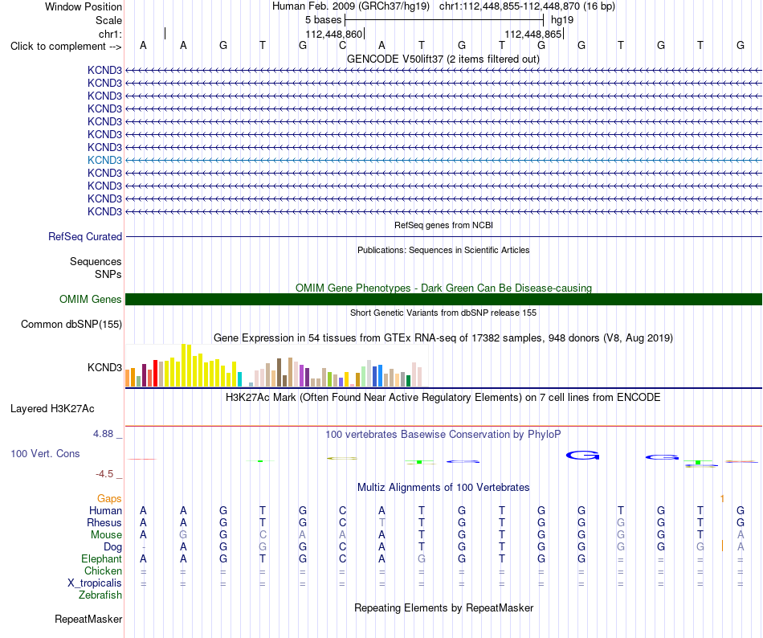Click the 'Human' alignment row label

(105, 510)
